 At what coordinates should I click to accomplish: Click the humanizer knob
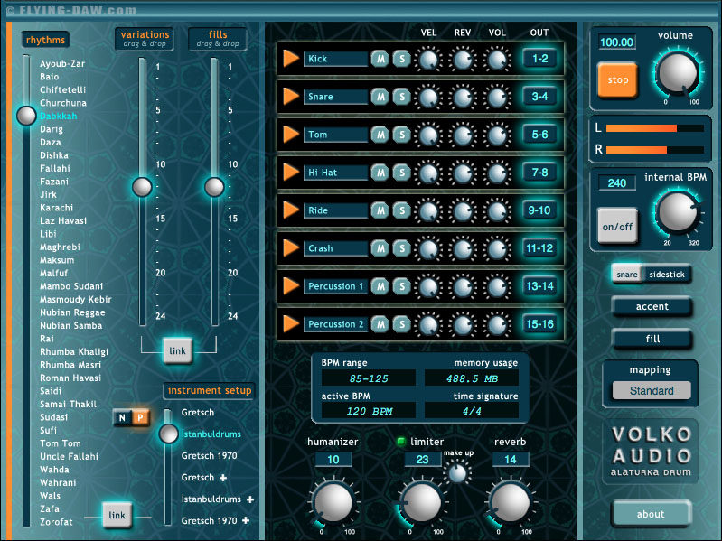(x=333, y=503)
